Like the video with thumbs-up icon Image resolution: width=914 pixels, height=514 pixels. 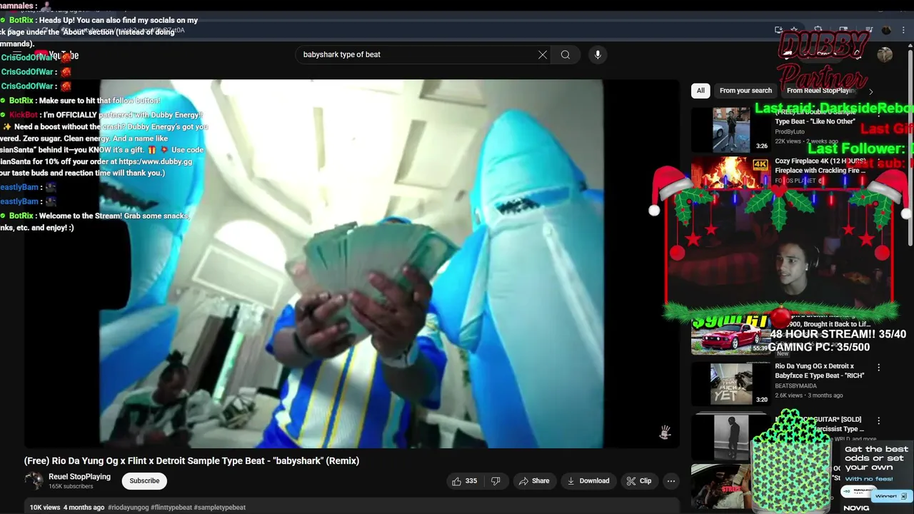464,481
